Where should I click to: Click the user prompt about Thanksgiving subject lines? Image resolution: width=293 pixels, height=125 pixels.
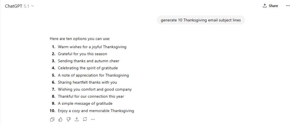click(x=201, y=20)
